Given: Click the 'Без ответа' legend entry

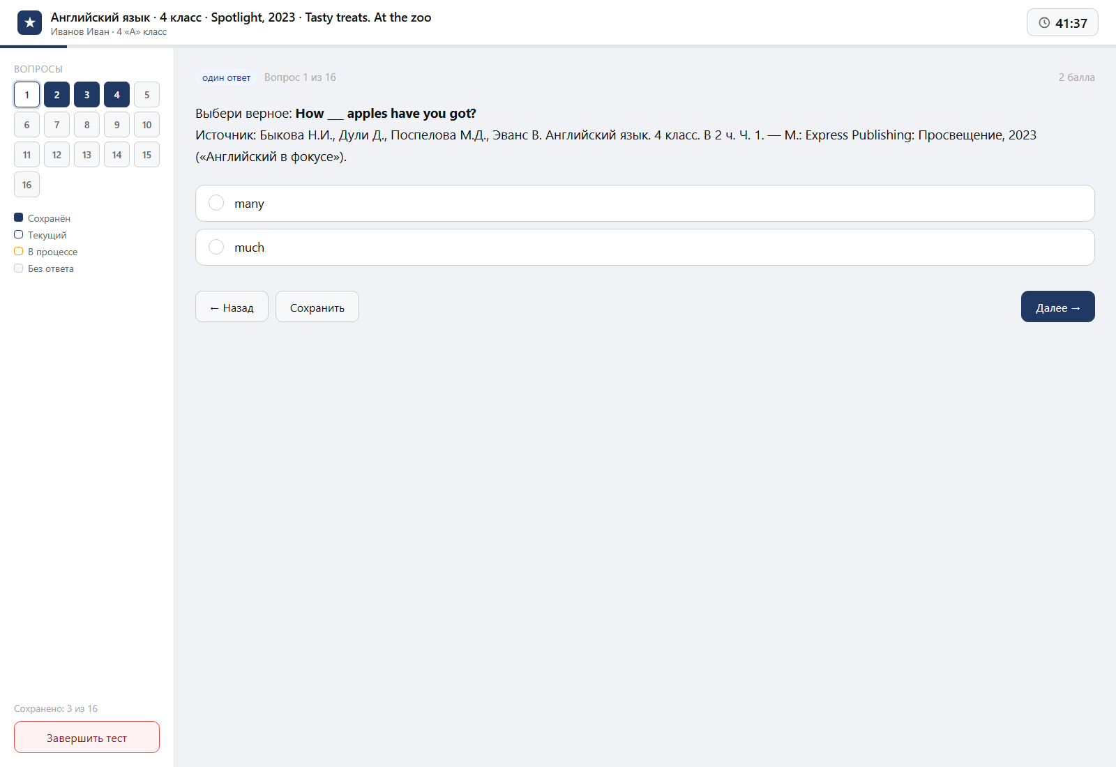Looking at the screenshot, I should point(44,268).
